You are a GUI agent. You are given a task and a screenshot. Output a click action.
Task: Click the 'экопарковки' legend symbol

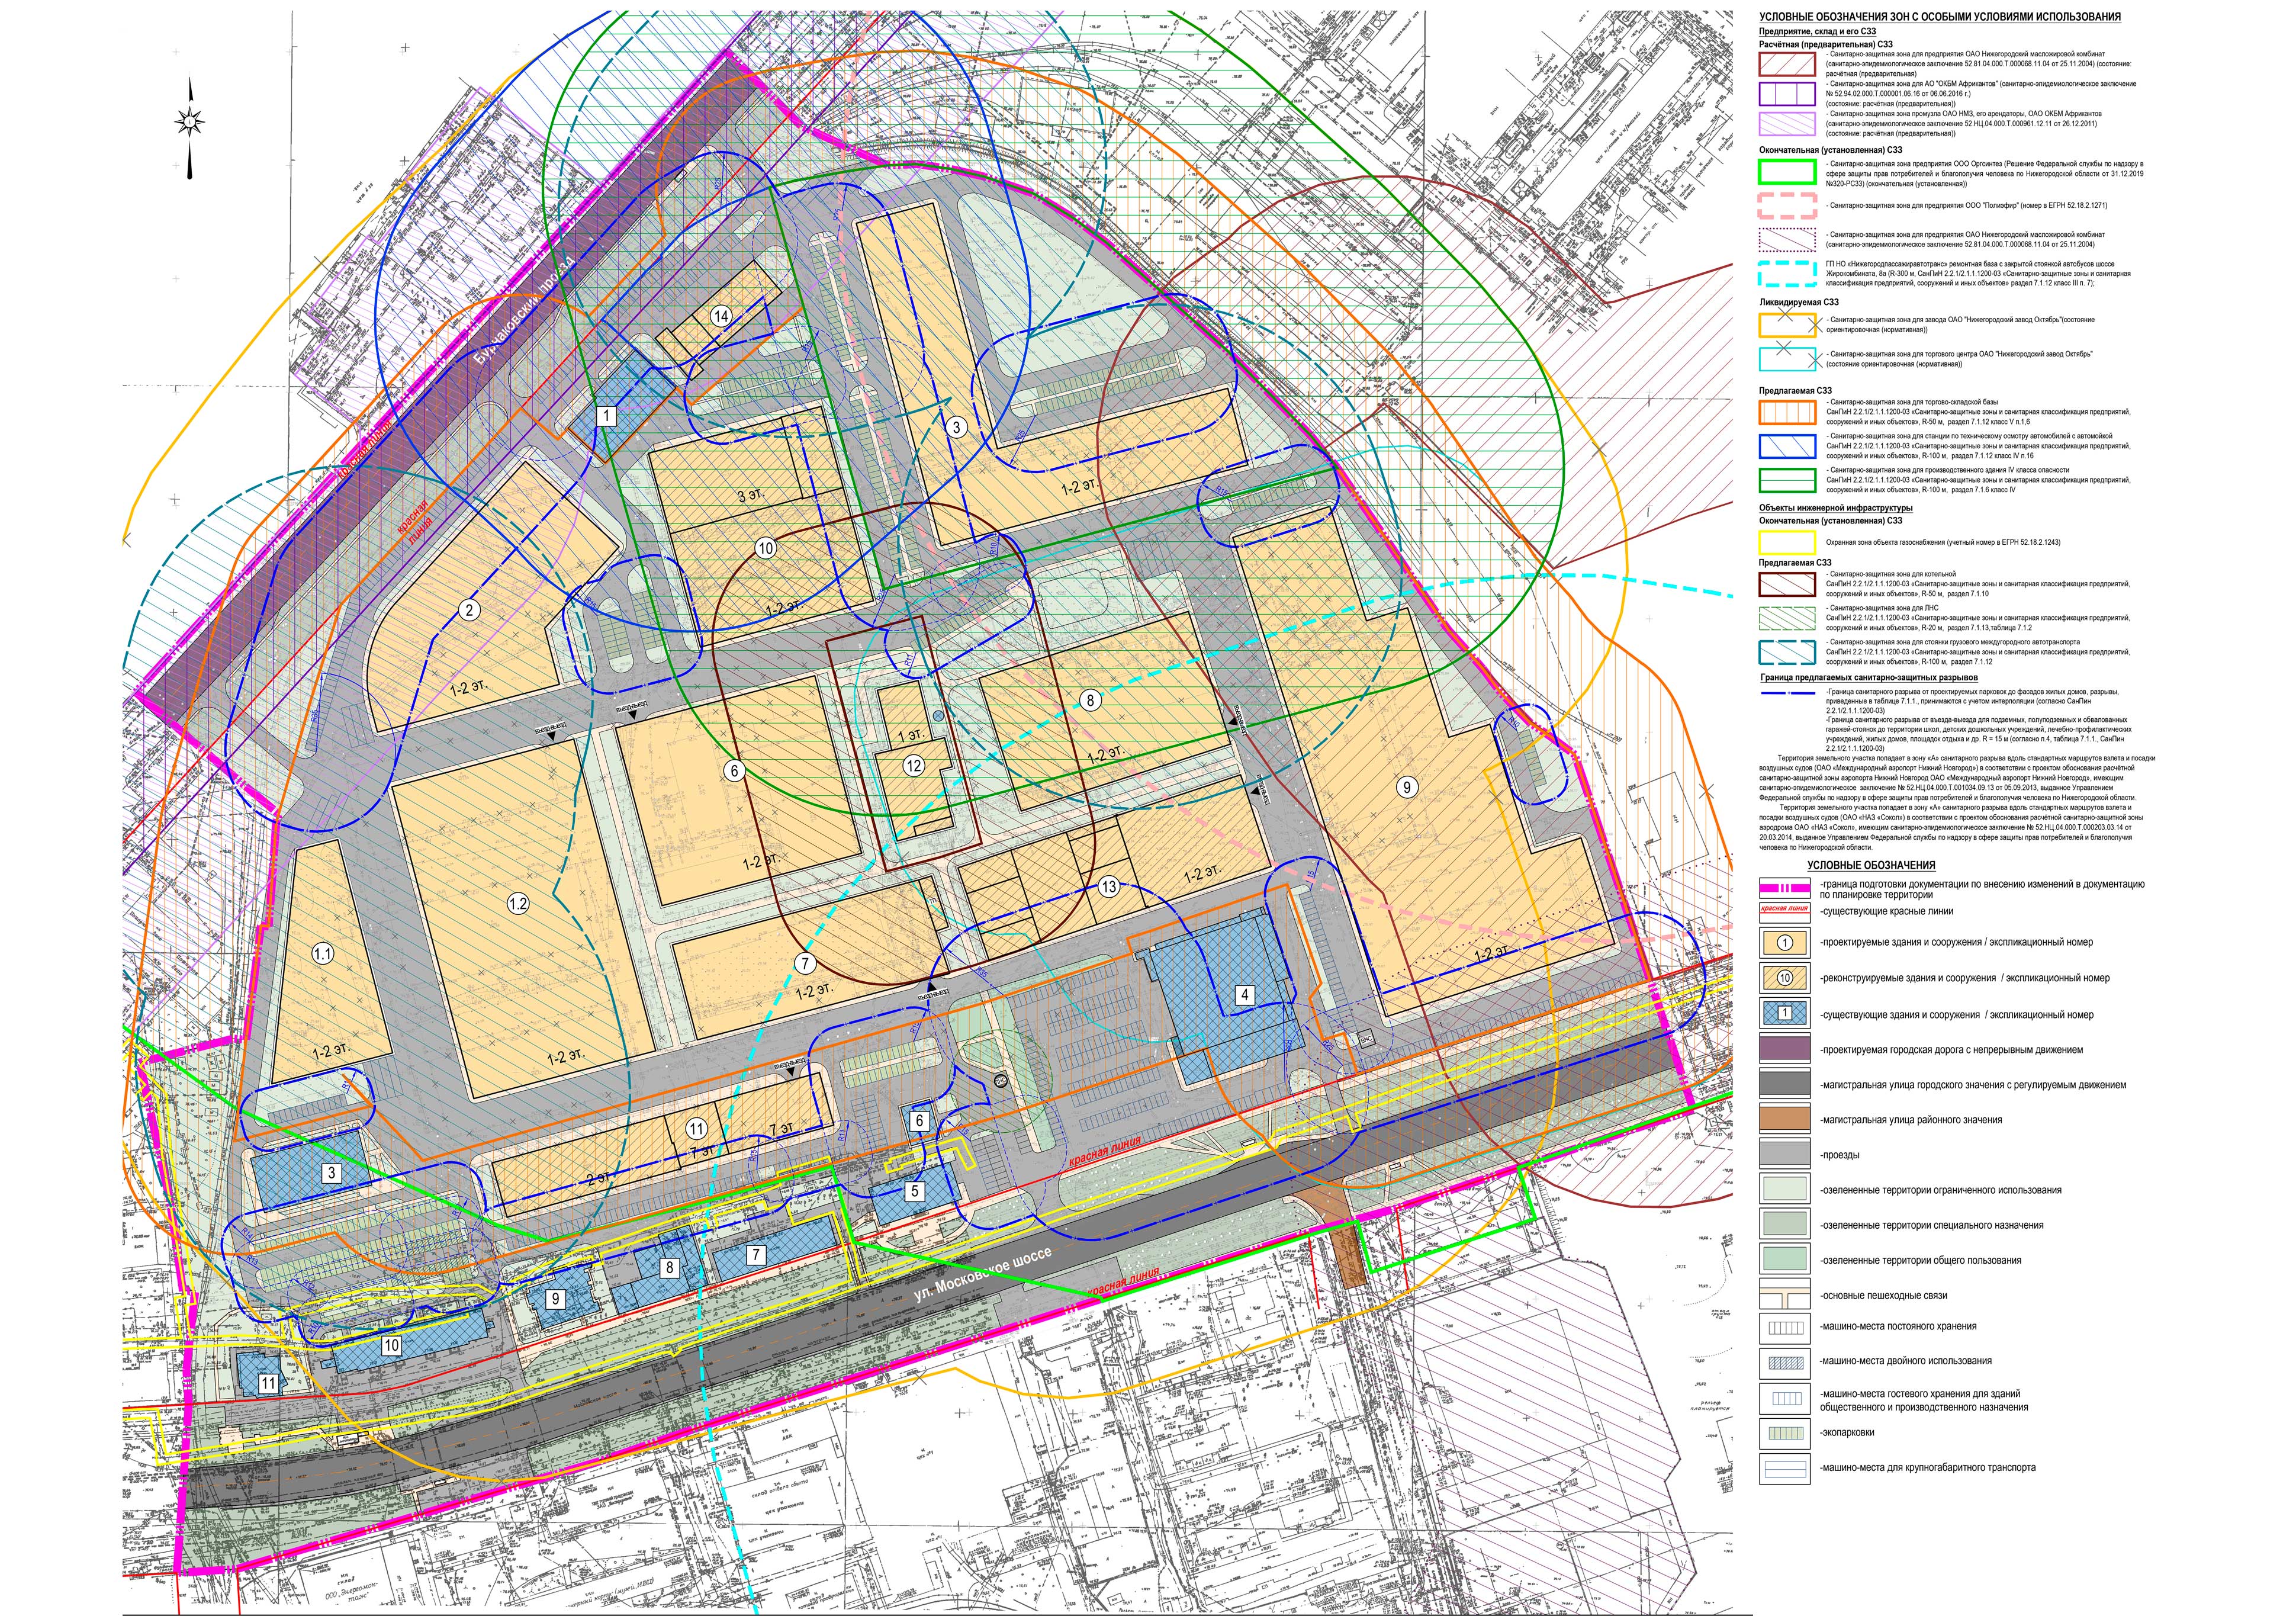[1785, 1432]
